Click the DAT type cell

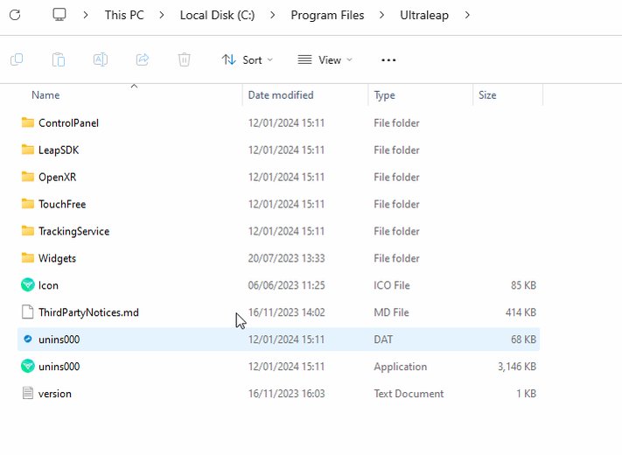pos(383,339)
